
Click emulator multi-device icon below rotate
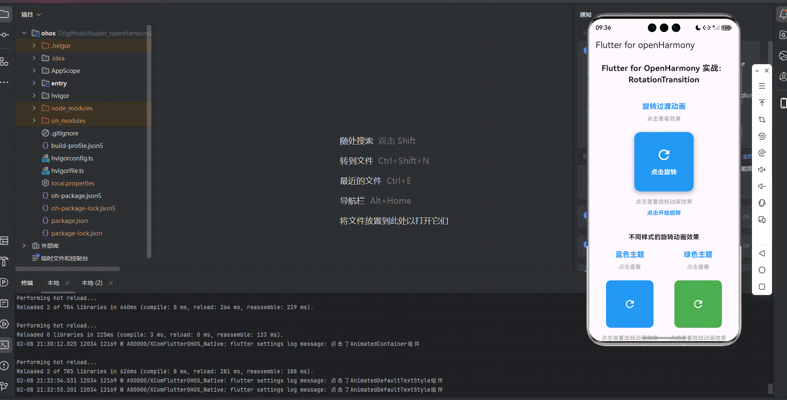click(x=762, y=220)
